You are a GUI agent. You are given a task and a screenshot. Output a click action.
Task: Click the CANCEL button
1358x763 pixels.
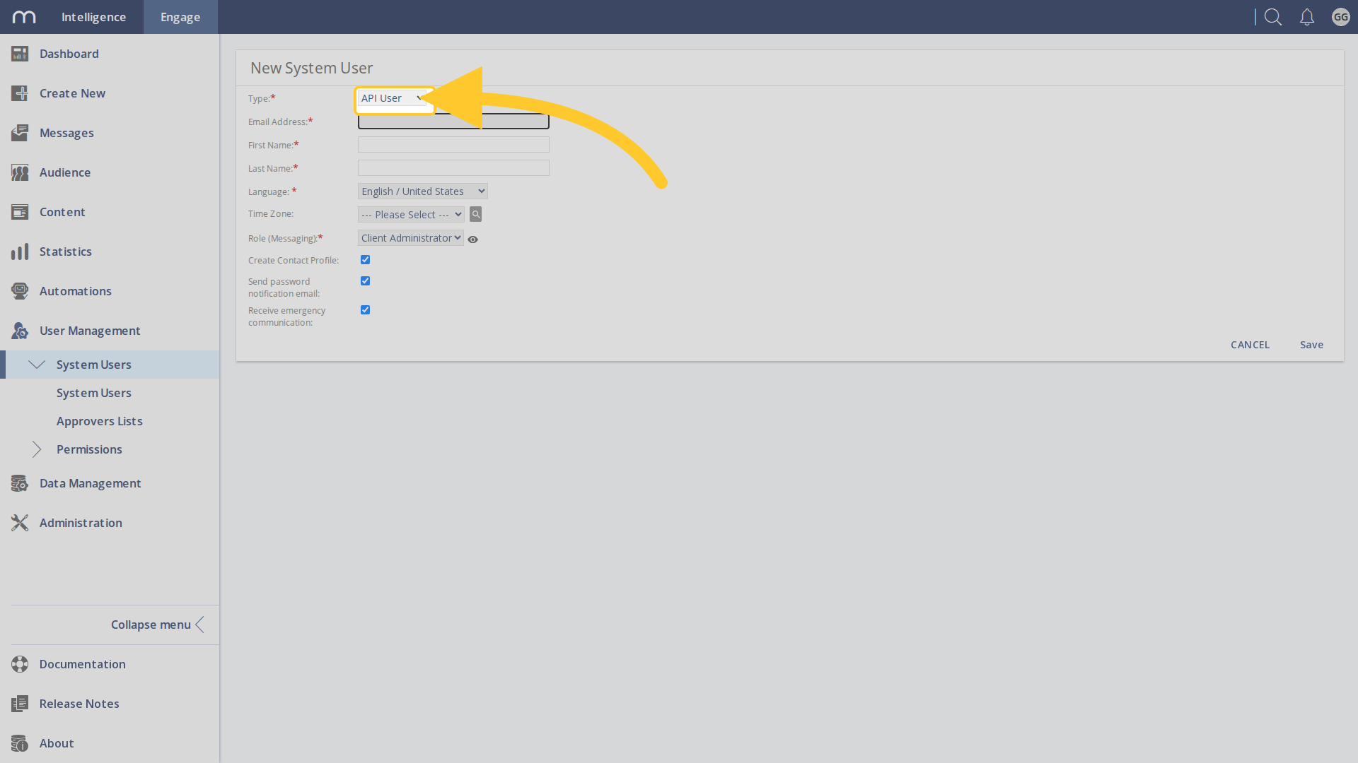coord(1250,345)
